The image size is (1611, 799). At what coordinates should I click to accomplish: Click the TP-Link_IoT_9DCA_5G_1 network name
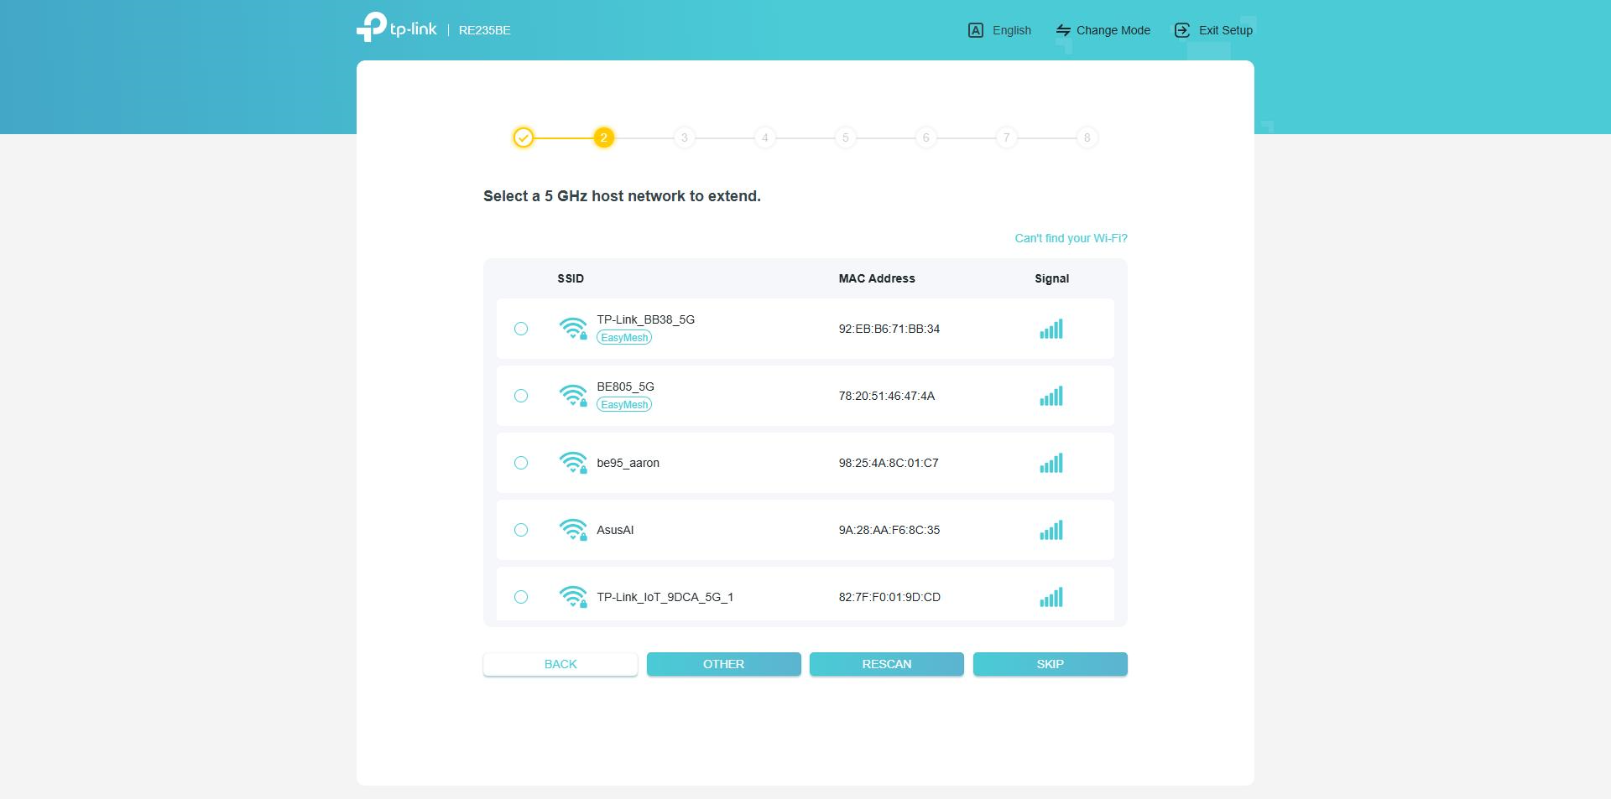tap(665, 597)
